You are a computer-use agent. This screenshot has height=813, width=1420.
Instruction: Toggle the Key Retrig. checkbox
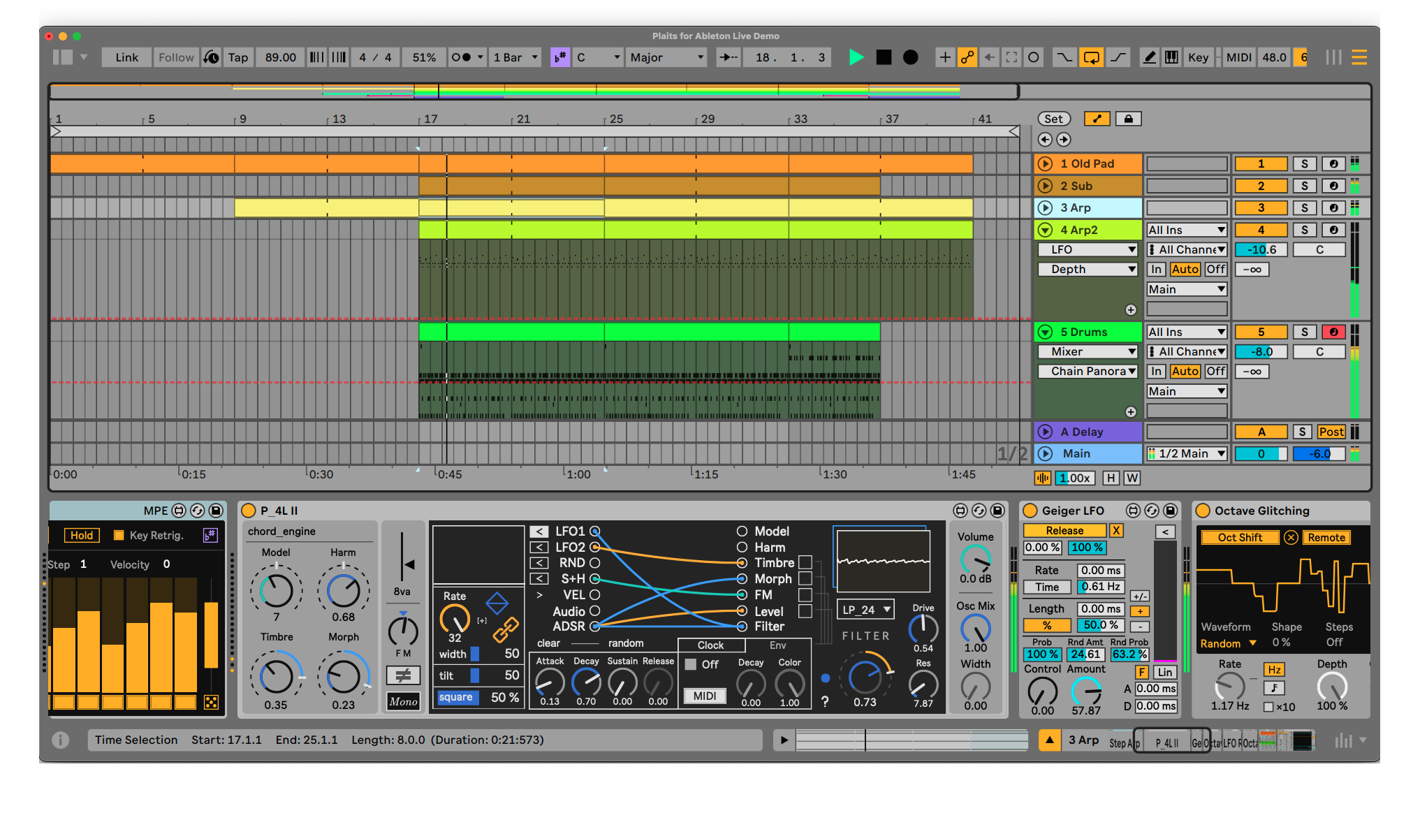[x=119, y=535]
